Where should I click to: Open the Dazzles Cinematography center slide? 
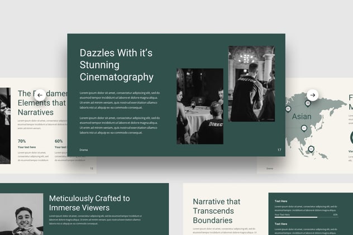tap(176, 95)
